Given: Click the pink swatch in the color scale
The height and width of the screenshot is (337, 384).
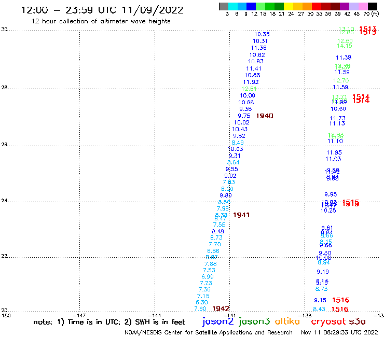Looking at the screenshot, I should [363, 7].
